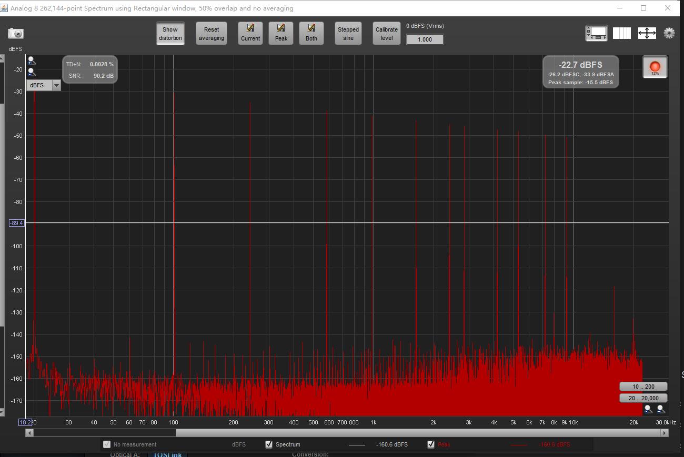Click the -22.7 dBFS level readout
The width and height of the screenshot is (684, 457).
[581, 65]
